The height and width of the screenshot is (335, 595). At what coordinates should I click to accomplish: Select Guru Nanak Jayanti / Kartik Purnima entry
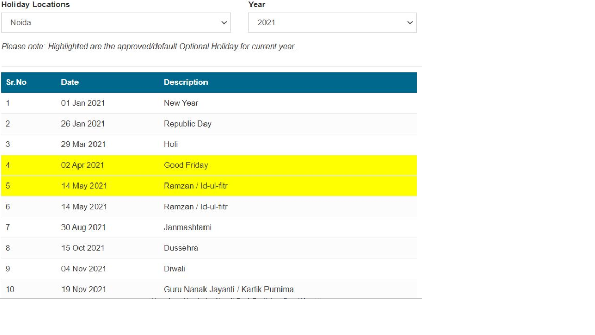[x=229, y=290]
